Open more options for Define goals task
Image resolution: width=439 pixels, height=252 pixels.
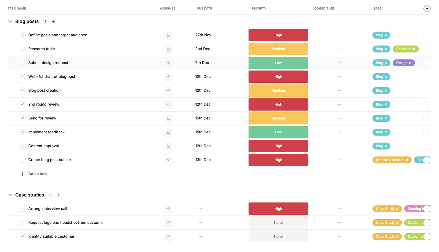[x=427, y=35]
